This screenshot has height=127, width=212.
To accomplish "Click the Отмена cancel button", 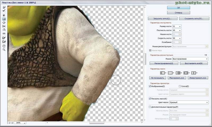I will click(x=179, y=13).
